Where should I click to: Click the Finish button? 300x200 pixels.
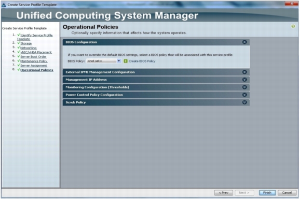coord(267,193)
